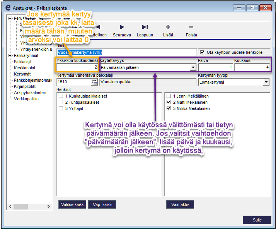Select Kertymät in the settings tree

[x=22, y=74]
